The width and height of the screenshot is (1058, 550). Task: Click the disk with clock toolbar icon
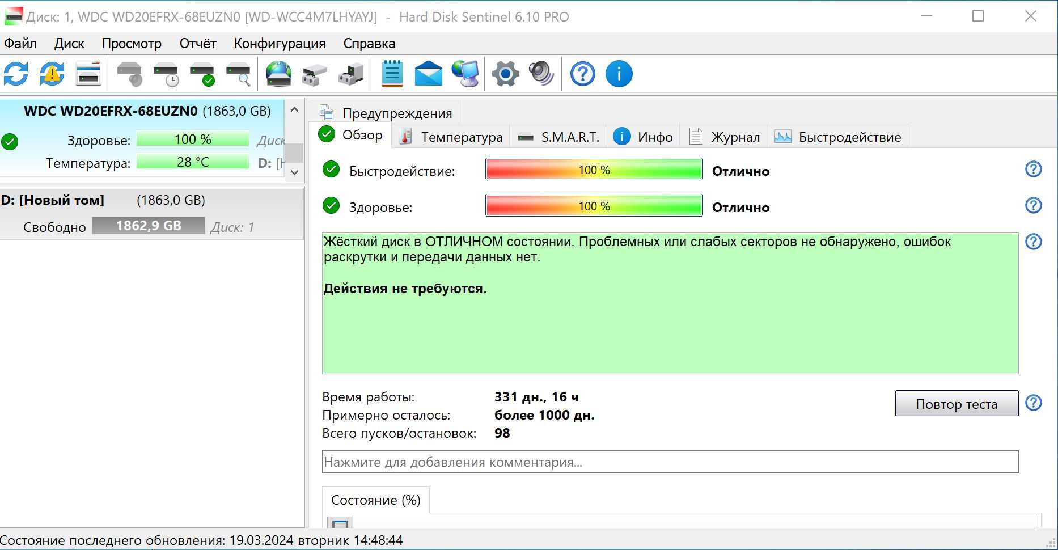click(x=166, y=74)
